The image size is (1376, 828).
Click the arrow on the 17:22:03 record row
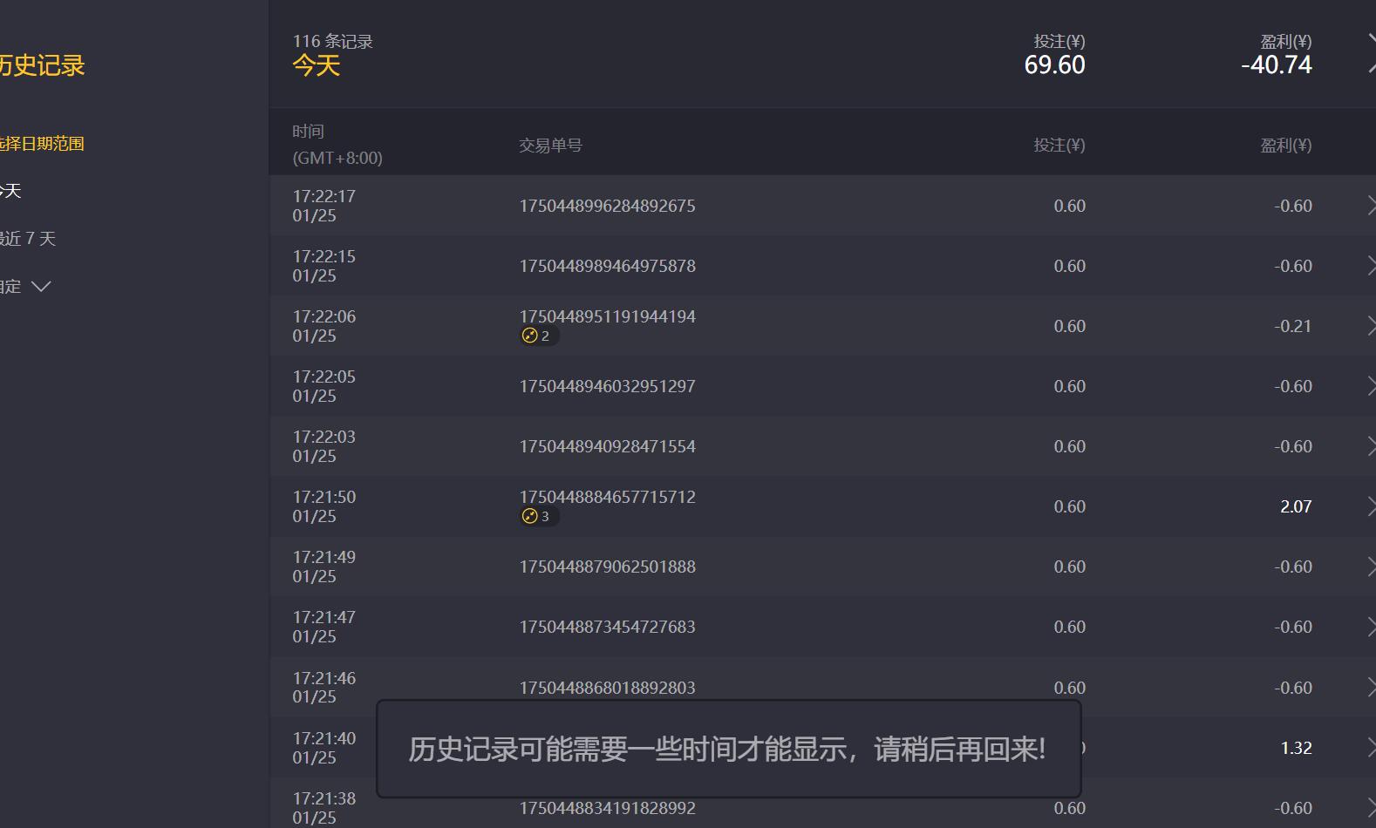coord(1370,446)
